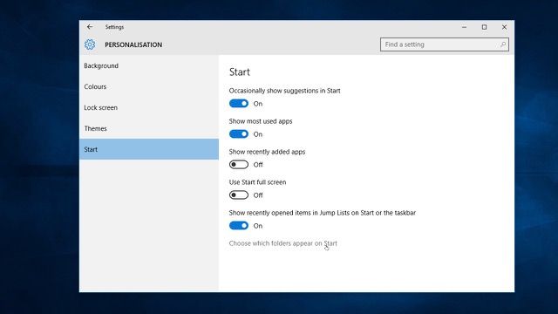Viewport: 558px width, 314px height.
Task: Enable Show recently added apps toggle
Action: (x=239, y=165)
